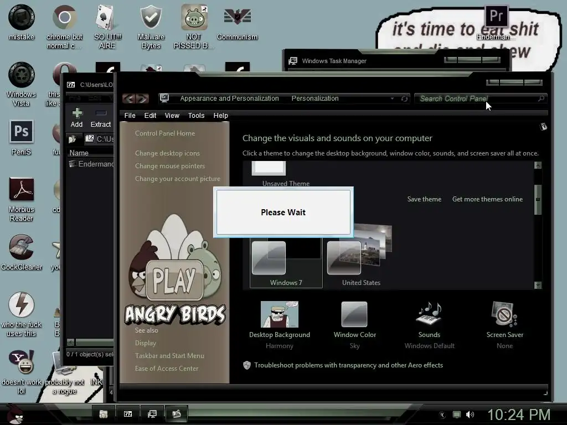Open address bar history dropdown arrow
Image resolution: width=567 pixels, height=425 pixels.
pos(392,99)
